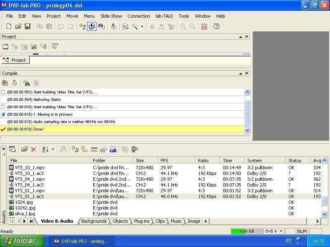Select VTS_04_1.mpv in the file list

(30, 179)
